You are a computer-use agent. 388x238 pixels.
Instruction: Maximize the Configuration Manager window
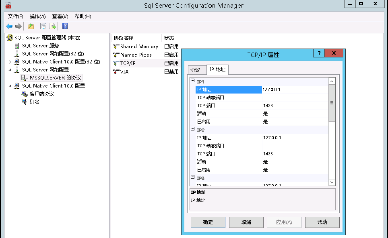361,4
